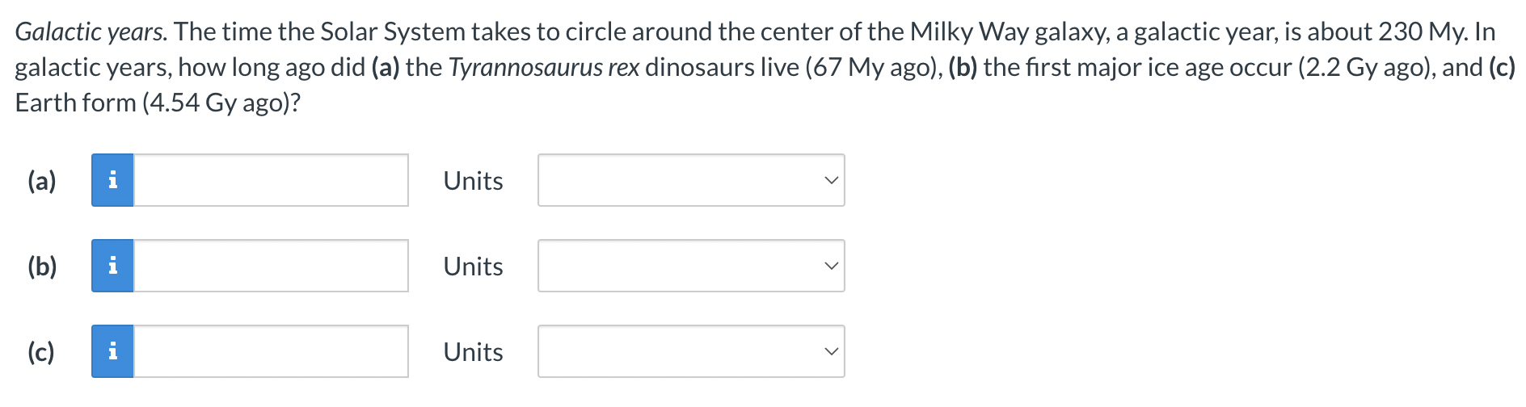This screenshot has height=407, width=1526.
Task: Click the info icon for part (b)
Action: coord(112,266)
